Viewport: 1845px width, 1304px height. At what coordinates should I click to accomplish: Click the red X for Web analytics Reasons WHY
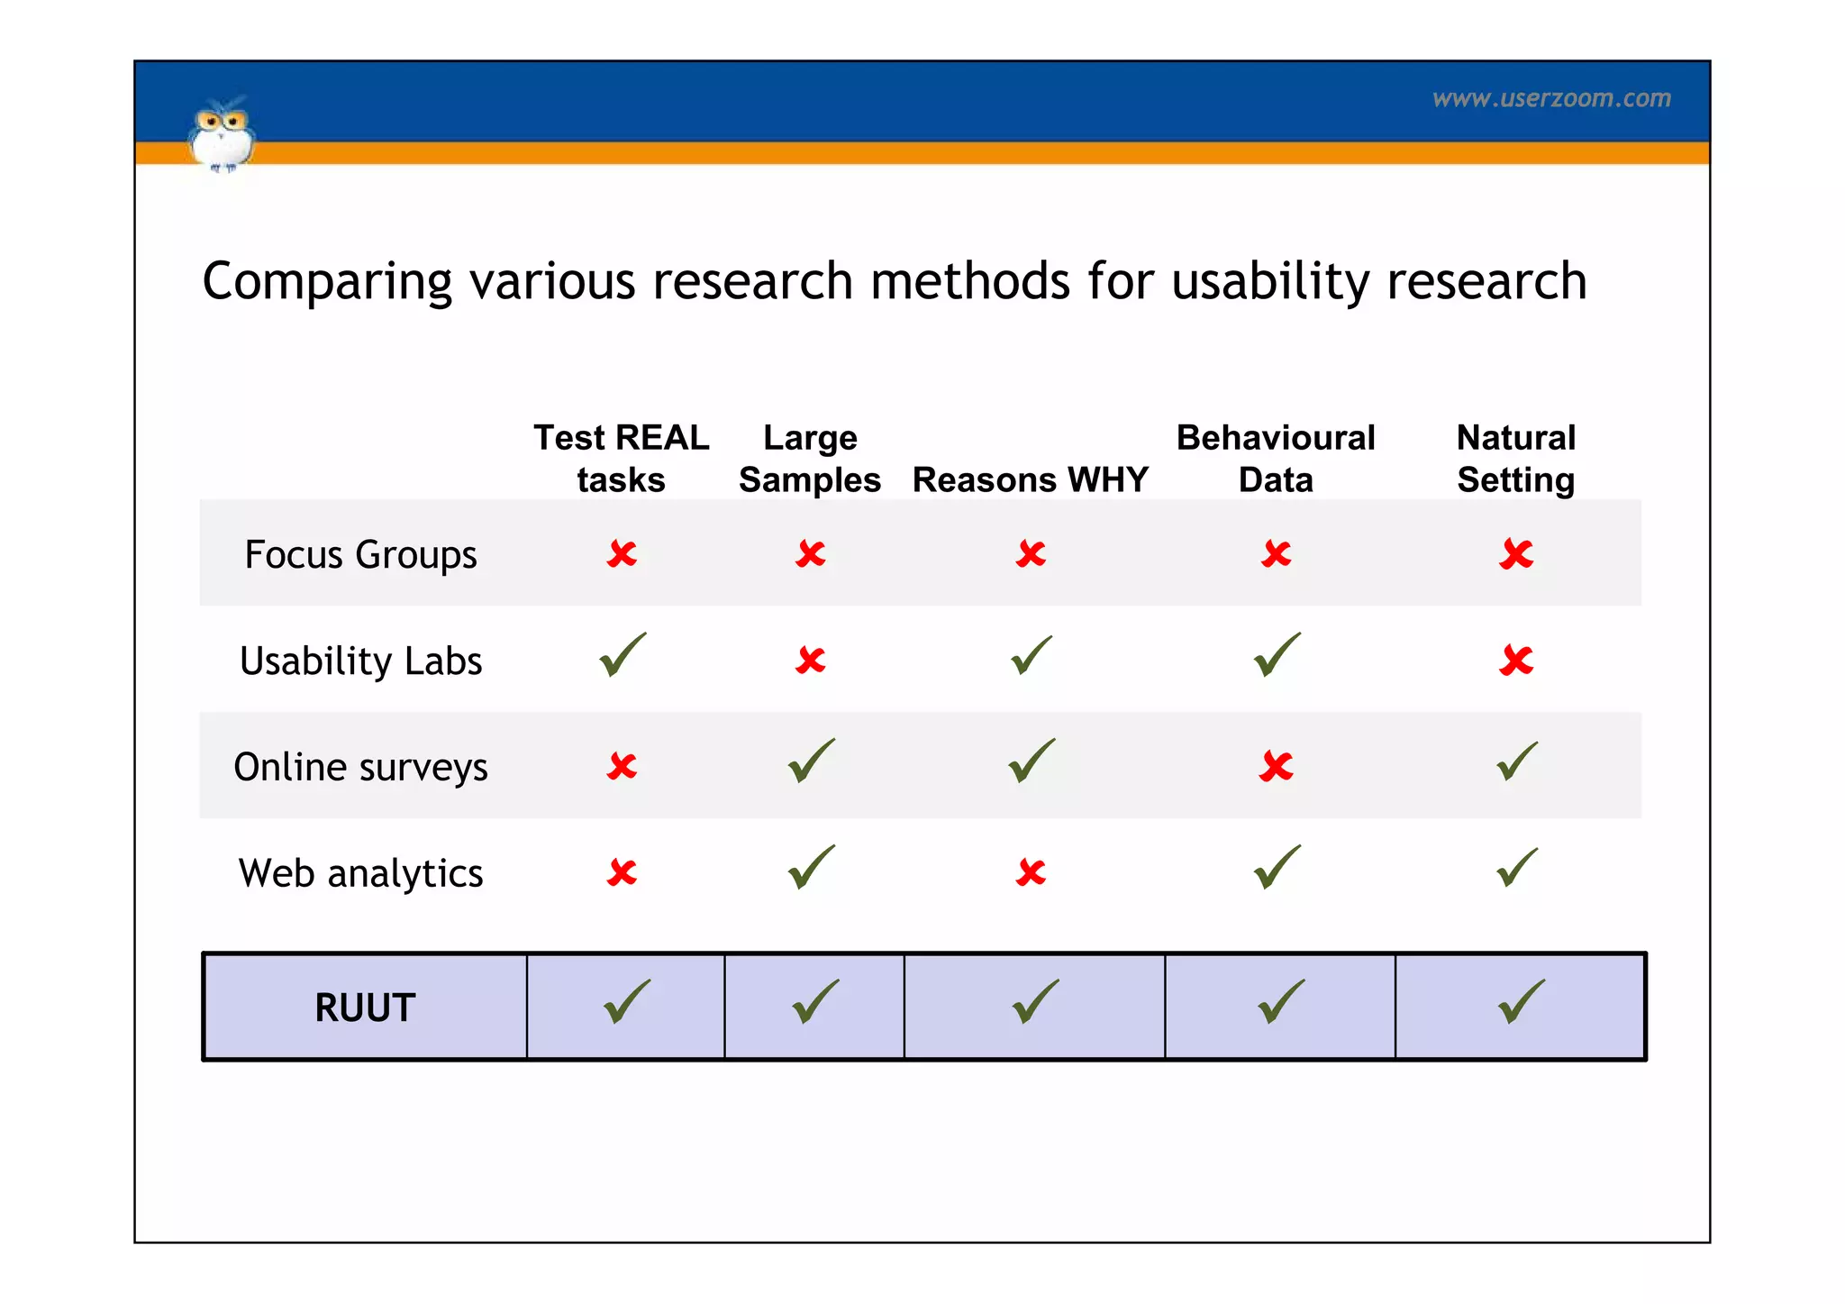tap(1031, 872)
